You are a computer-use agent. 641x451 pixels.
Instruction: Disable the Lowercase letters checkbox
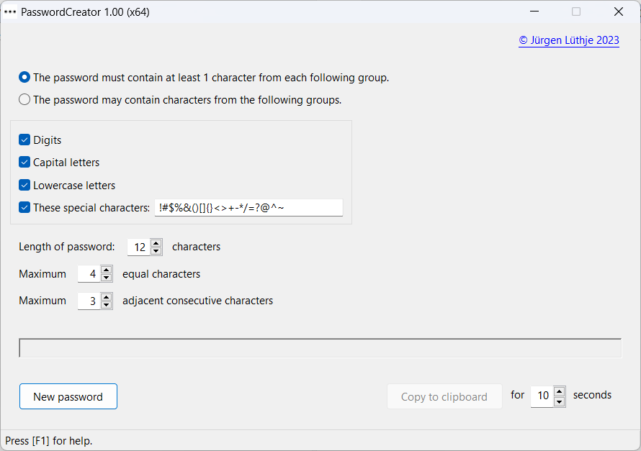(24, 186)
